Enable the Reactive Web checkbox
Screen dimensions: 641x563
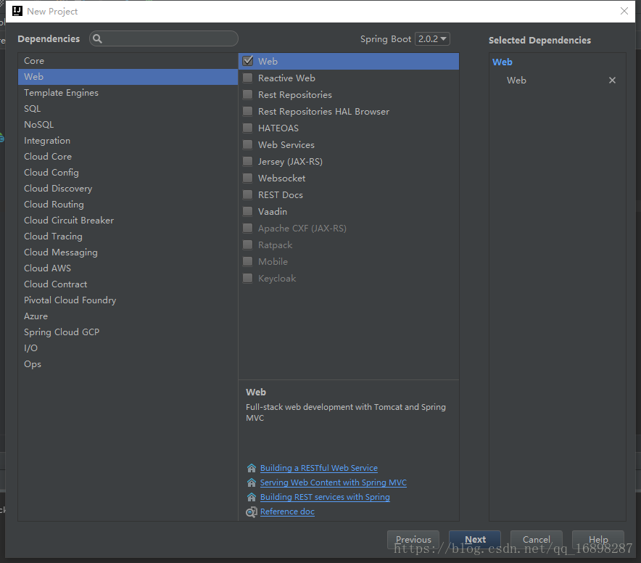pyautogui.click(x=248, y=78)
